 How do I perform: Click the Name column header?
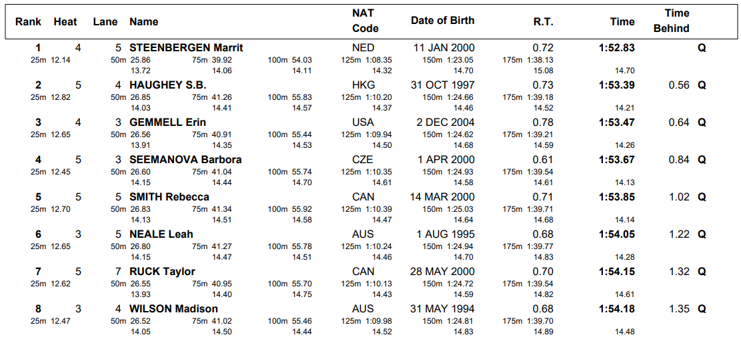coord(144,22)
